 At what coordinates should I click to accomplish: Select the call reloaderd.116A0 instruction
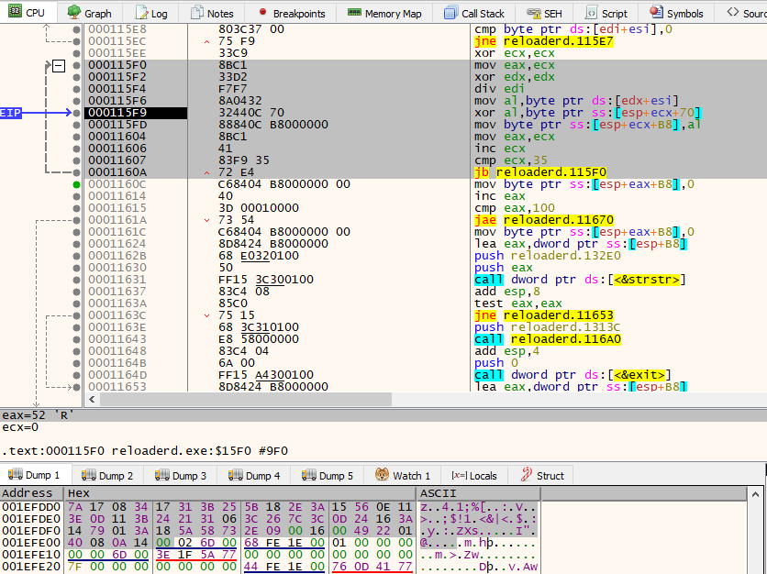click(548, 339)
